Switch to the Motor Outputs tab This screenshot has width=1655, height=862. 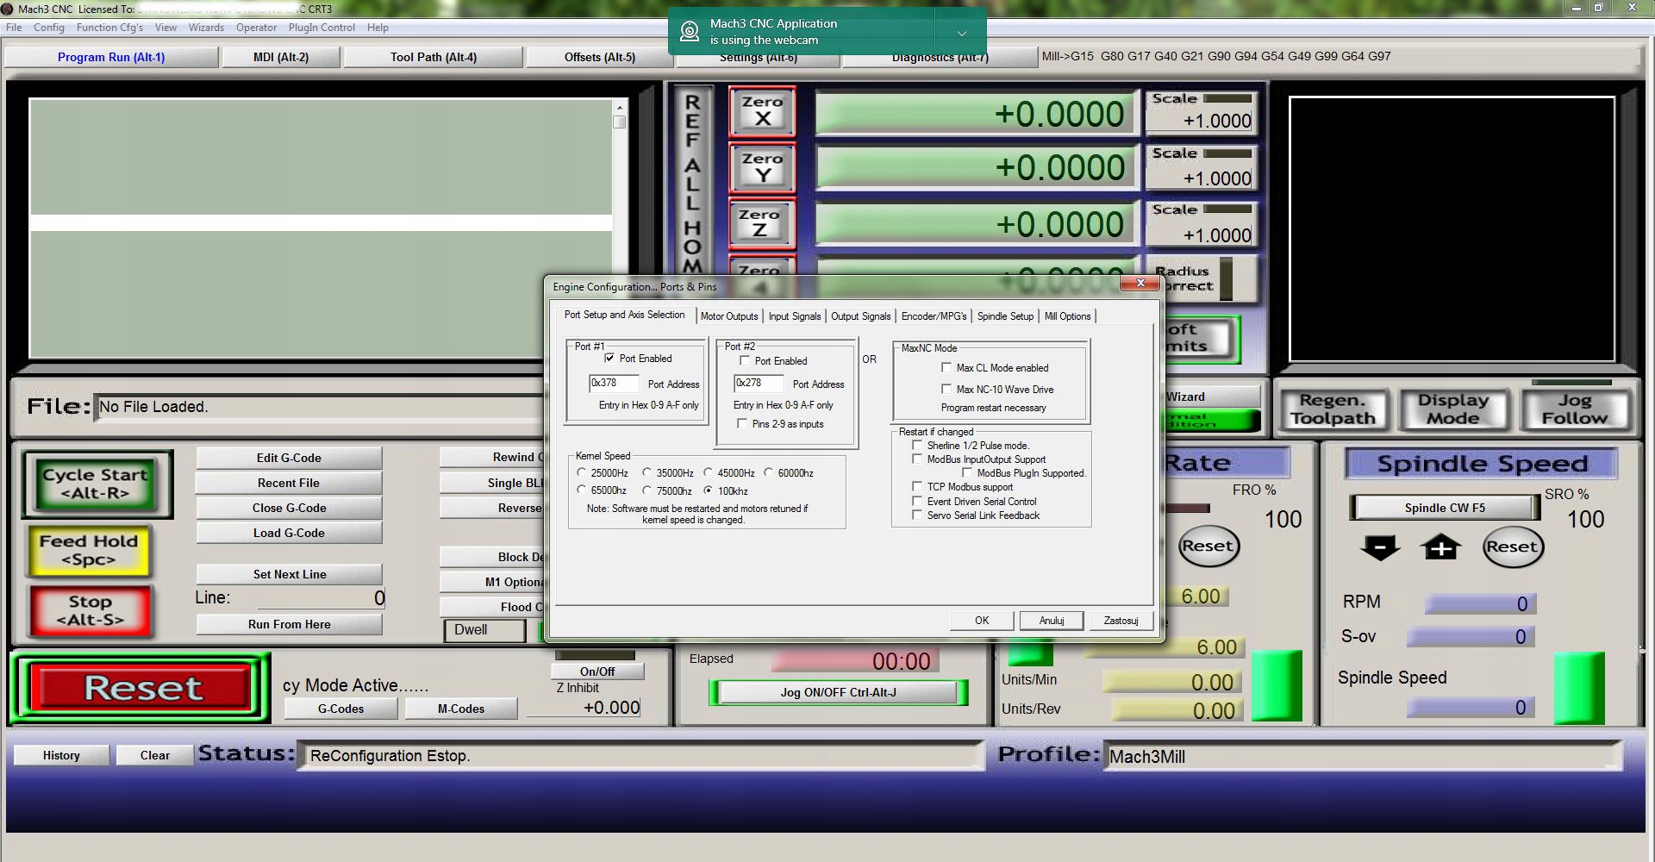coord(728,316)
